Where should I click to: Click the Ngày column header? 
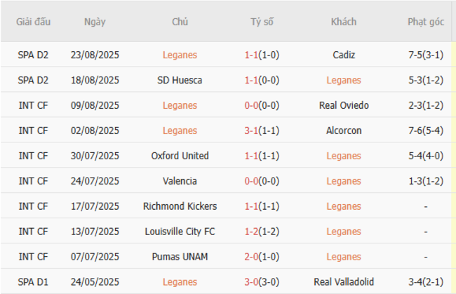point(95,22)
